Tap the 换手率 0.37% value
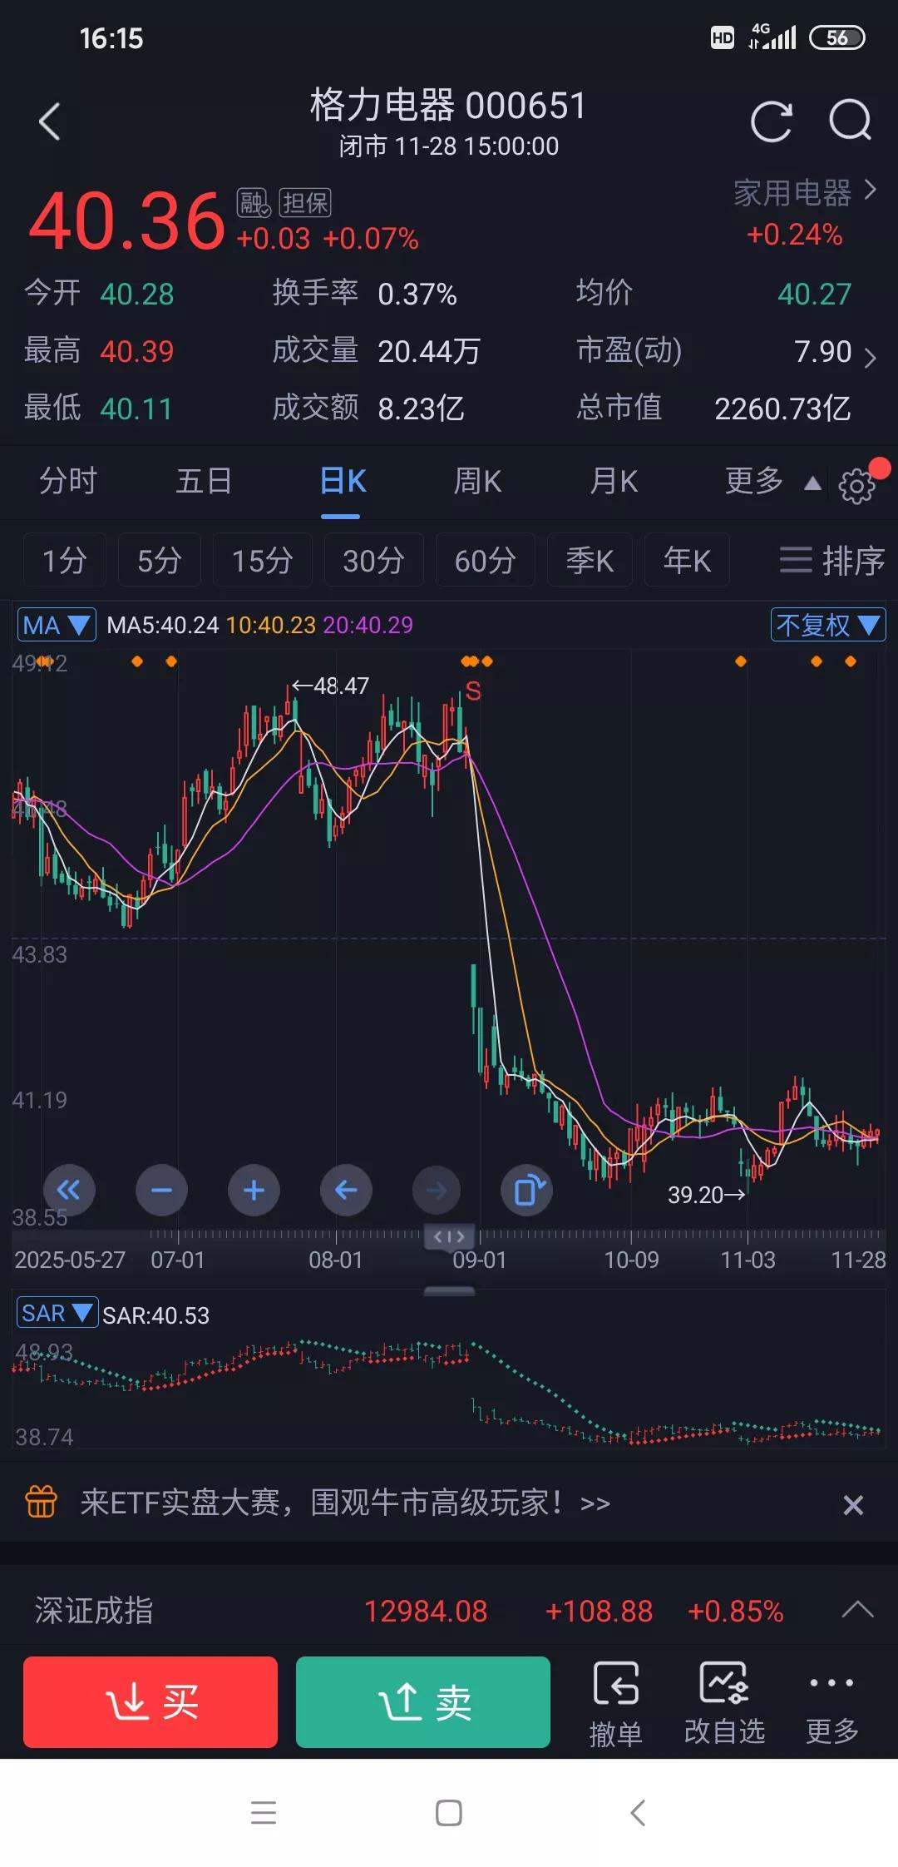This screenshot has width=898, height=1867. pyautogui.click(x=417, y=294)
